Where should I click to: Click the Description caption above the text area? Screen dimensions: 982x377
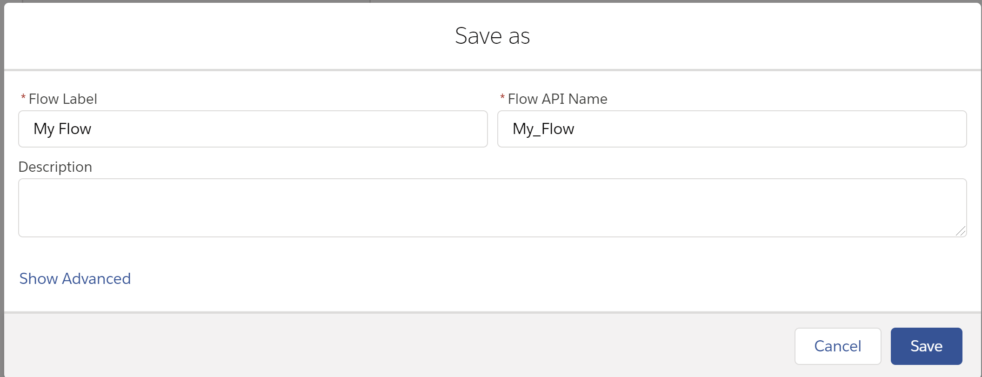click(55, 167)
